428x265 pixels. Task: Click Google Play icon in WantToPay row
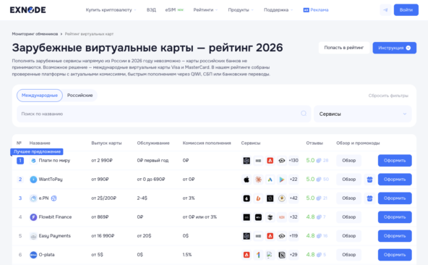[282, 180]
